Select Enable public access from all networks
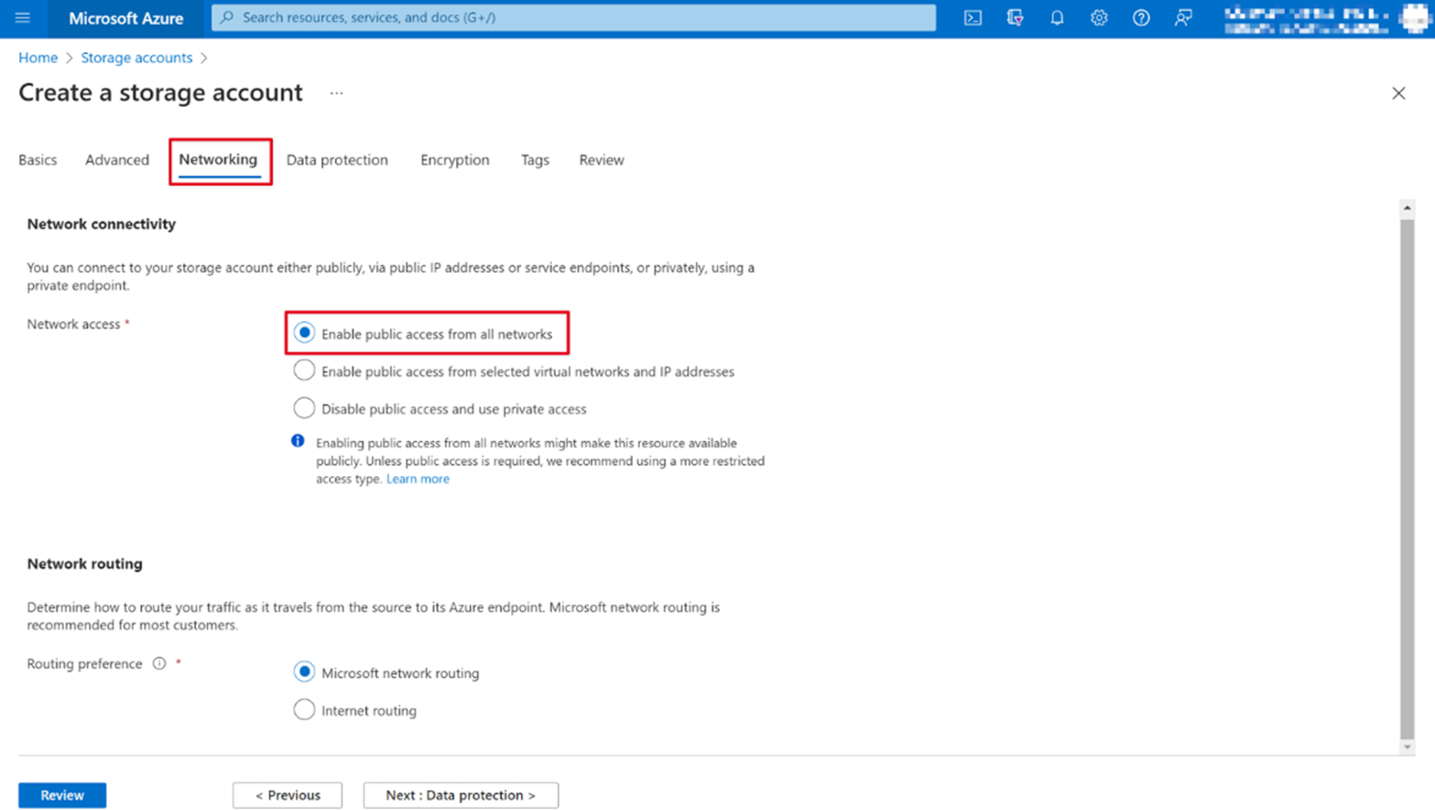This screenshot has width=1435, height=810. click(x=303, y=332)
